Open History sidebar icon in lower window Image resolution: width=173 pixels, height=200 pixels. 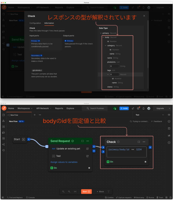(4, 150)
